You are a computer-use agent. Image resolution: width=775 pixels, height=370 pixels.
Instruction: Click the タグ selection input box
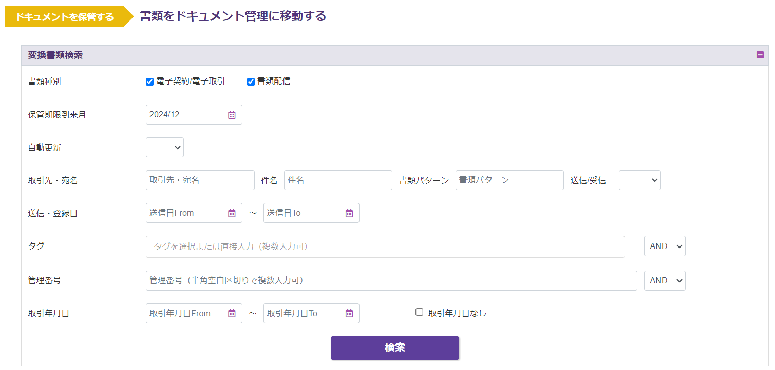[385, 246]
